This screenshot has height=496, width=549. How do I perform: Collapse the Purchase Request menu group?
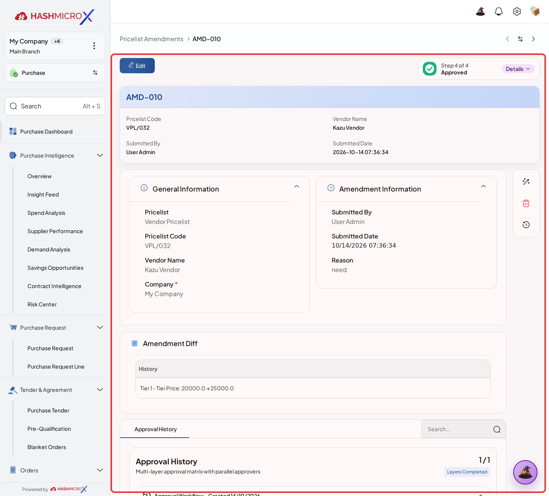(100, 327)
